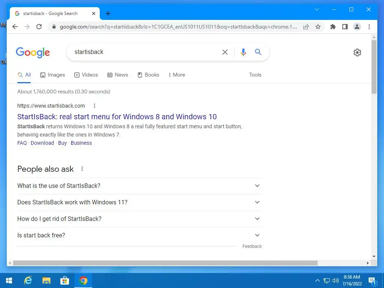The height and width of the screenshot is (288, 384).
Task: Clear the search box text
Action: point(225,52)
